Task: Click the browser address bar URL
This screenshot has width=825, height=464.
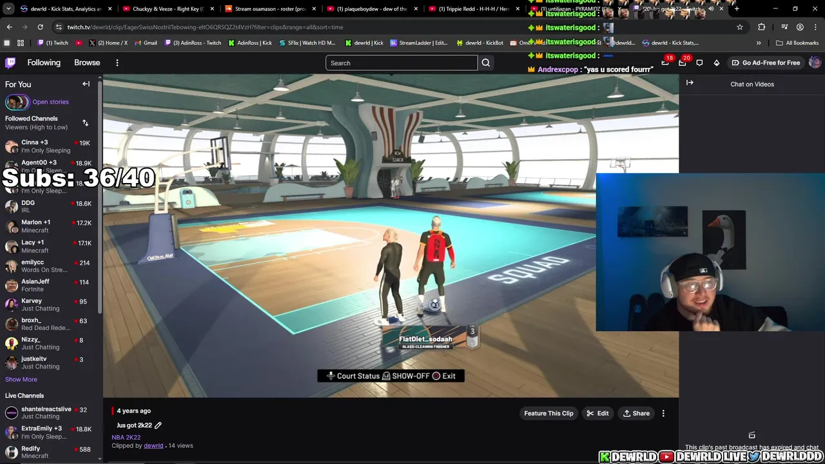Action: click(x=205, y=27)
